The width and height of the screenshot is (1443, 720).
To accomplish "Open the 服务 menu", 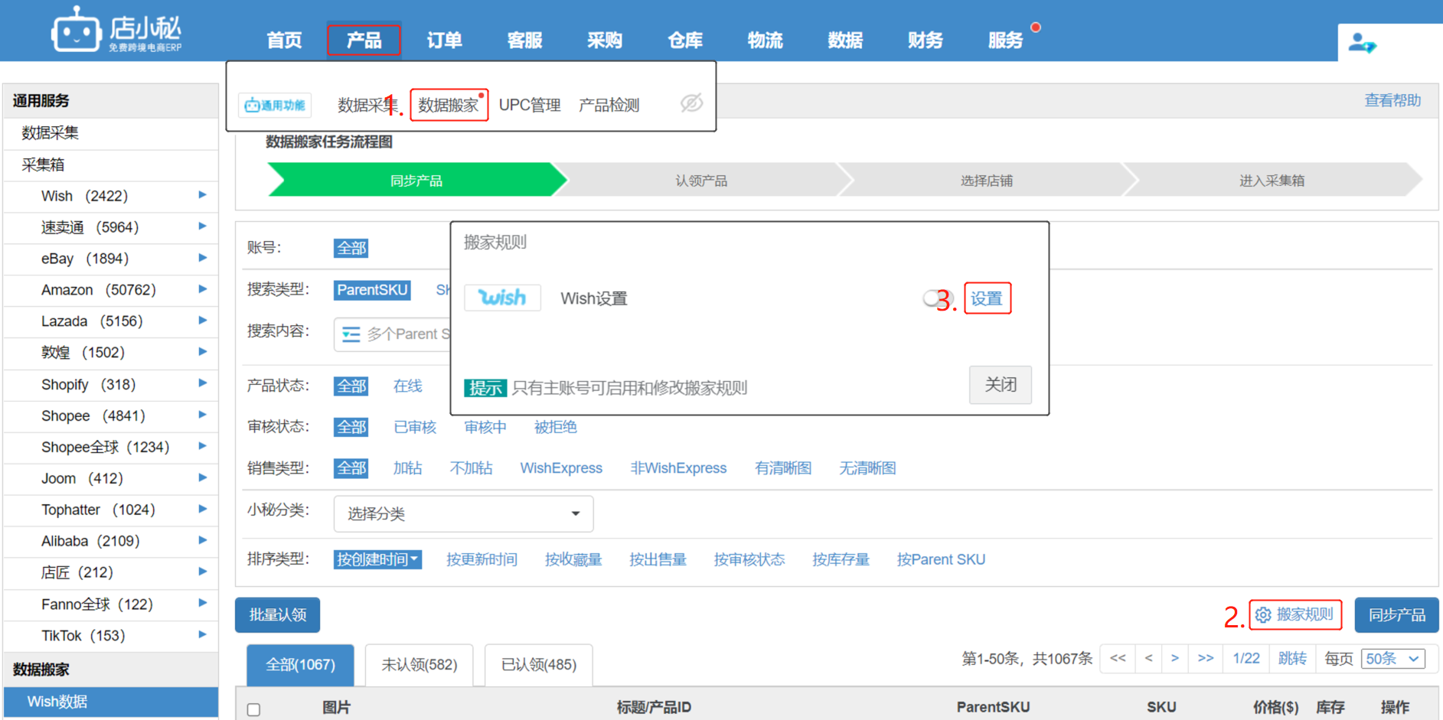I will [1005, 40].
